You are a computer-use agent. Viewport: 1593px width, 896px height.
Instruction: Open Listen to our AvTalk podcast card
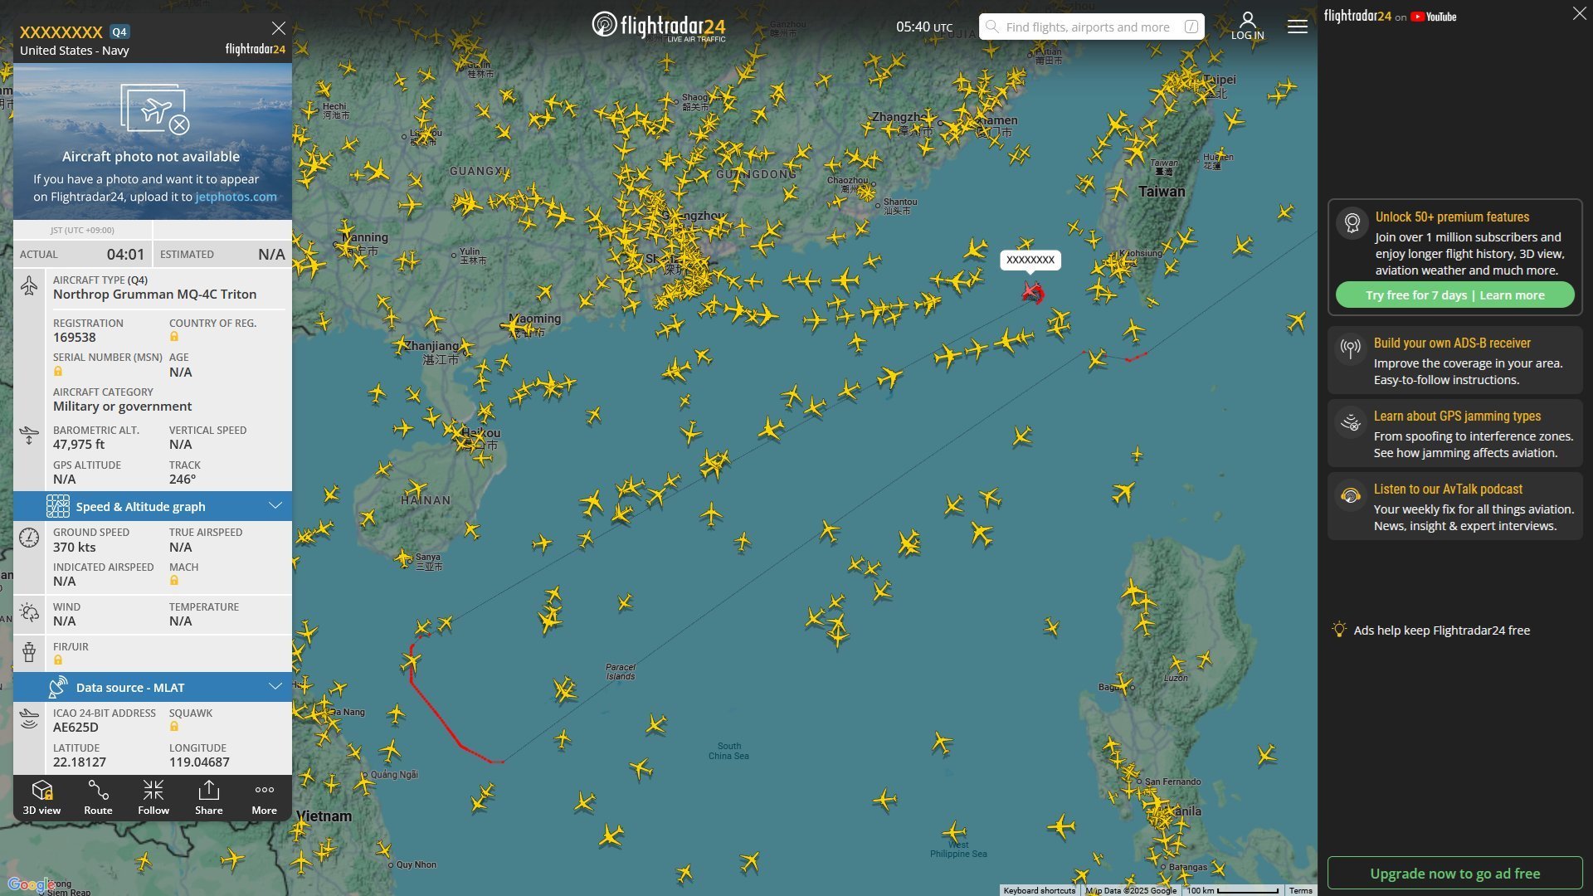click(x=1455, y=506)
